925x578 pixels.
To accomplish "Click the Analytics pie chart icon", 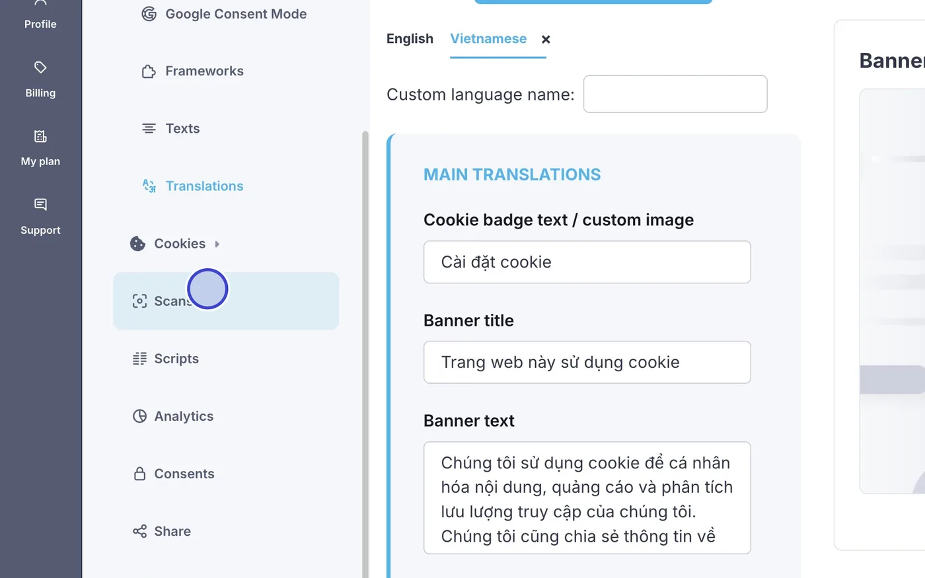I will coord(139,416).
